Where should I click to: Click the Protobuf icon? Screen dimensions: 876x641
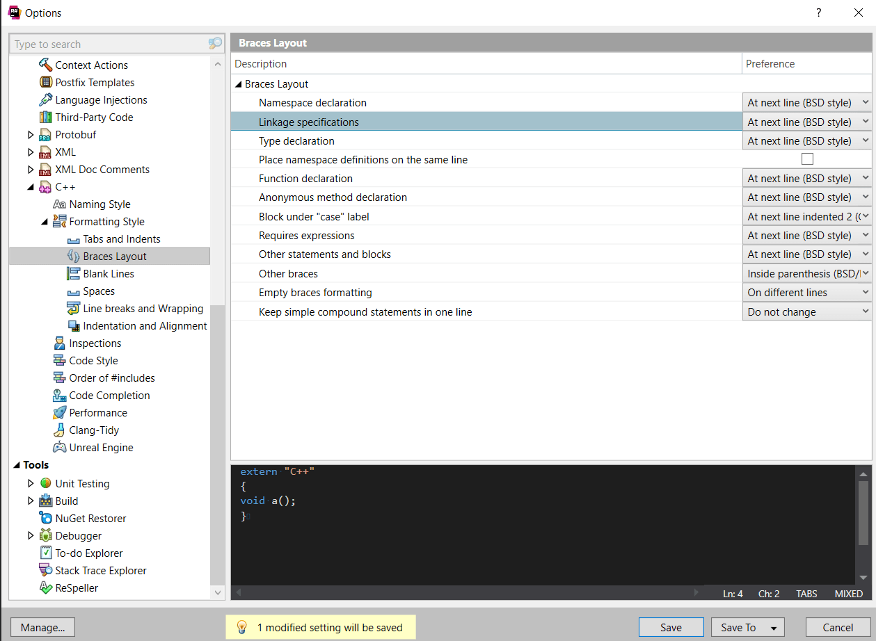pos(45,135)
